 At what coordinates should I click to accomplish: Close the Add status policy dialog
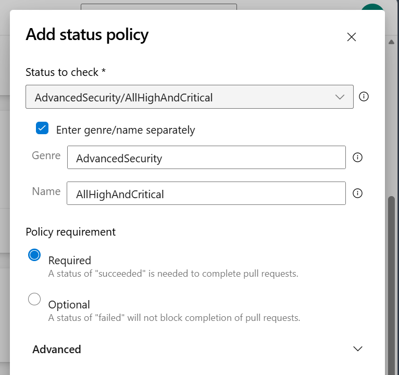click(x=352, y=37)
